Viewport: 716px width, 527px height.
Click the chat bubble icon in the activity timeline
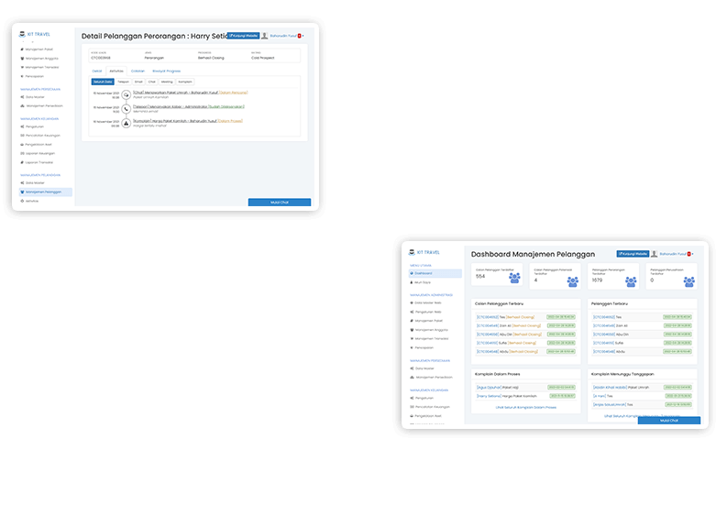pos(126,94)
